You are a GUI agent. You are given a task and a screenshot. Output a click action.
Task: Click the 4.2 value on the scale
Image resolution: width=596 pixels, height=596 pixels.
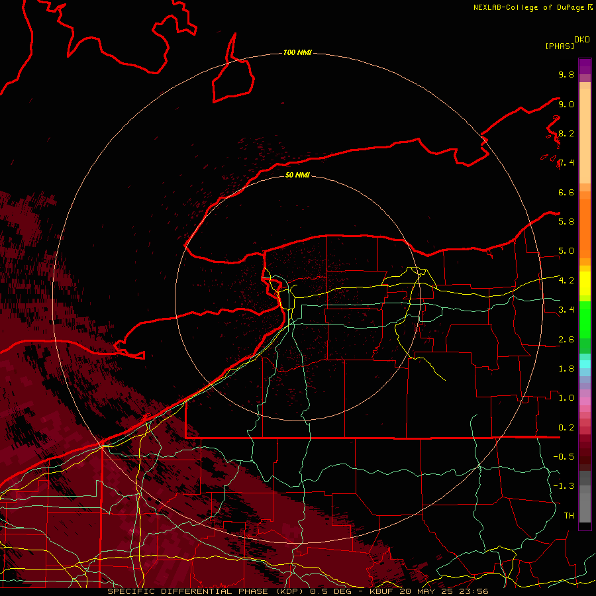(x=566, y=281)
